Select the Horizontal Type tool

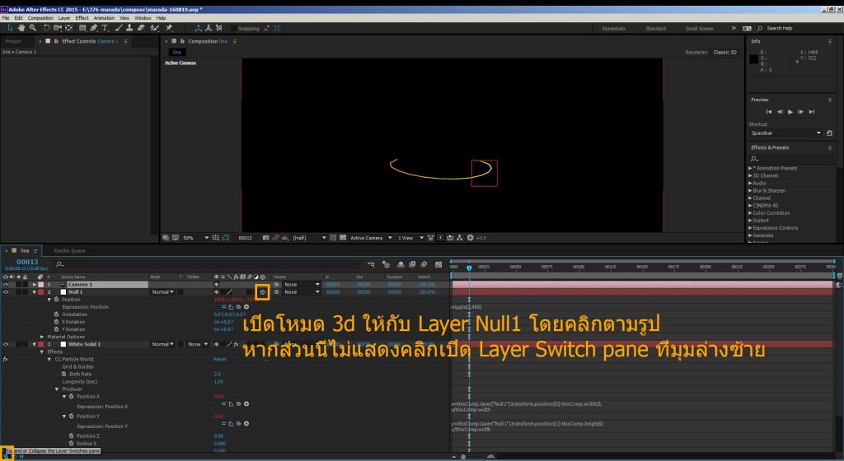tap(105, 28)
